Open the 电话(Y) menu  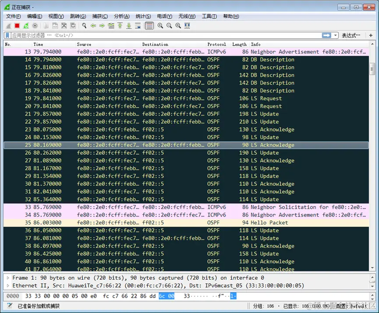(x=165, y=16)
